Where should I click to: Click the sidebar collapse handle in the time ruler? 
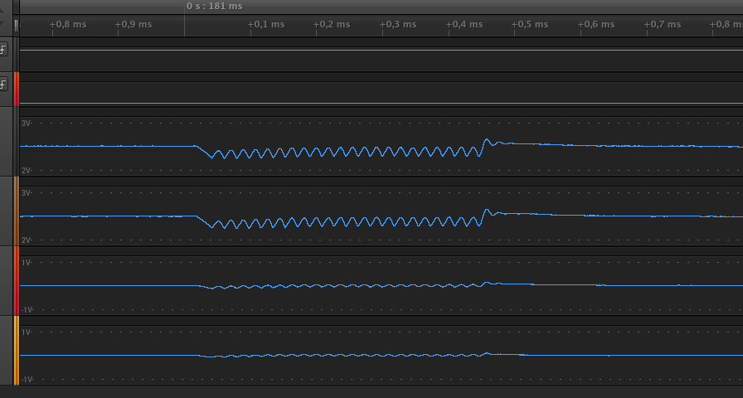[x=16, y=25]
